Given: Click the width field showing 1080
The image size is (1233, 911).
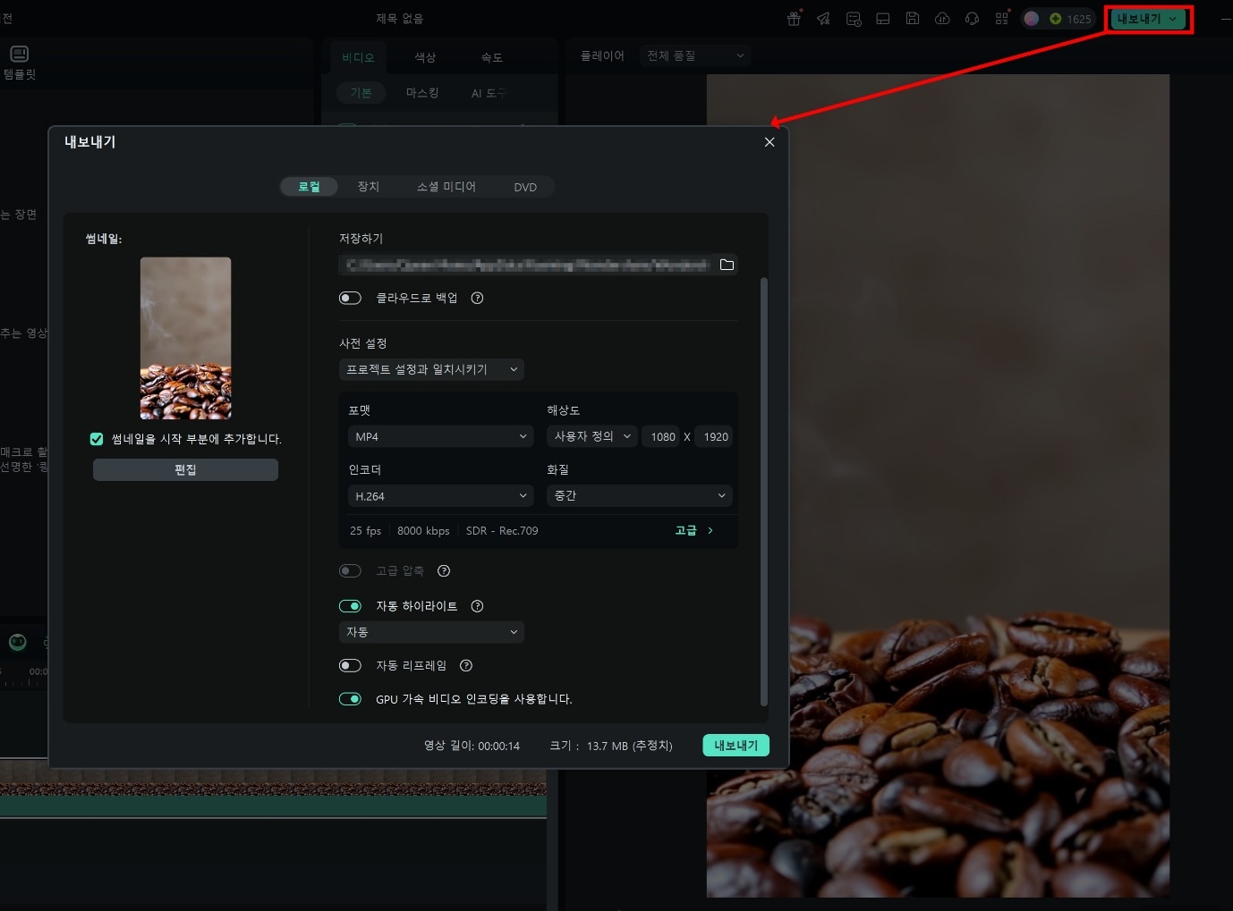Looking at the screenshot, I should click(x=663, y=436).
